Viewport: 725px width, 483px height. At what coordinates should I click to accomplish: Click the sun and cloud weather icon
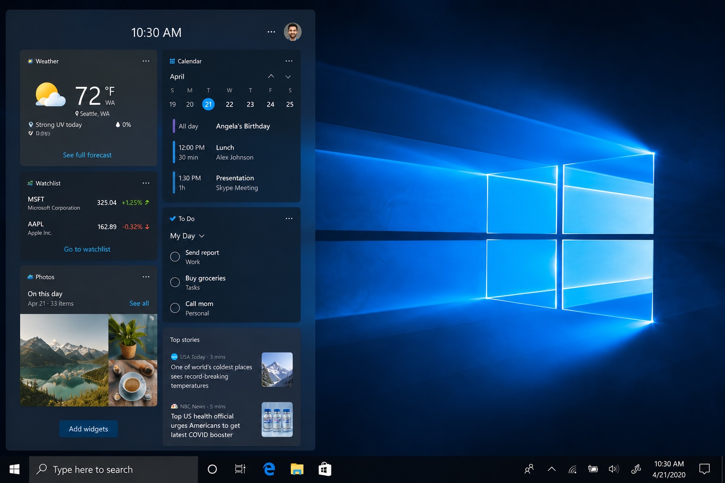pyautogui.click(x=51, y=95)
